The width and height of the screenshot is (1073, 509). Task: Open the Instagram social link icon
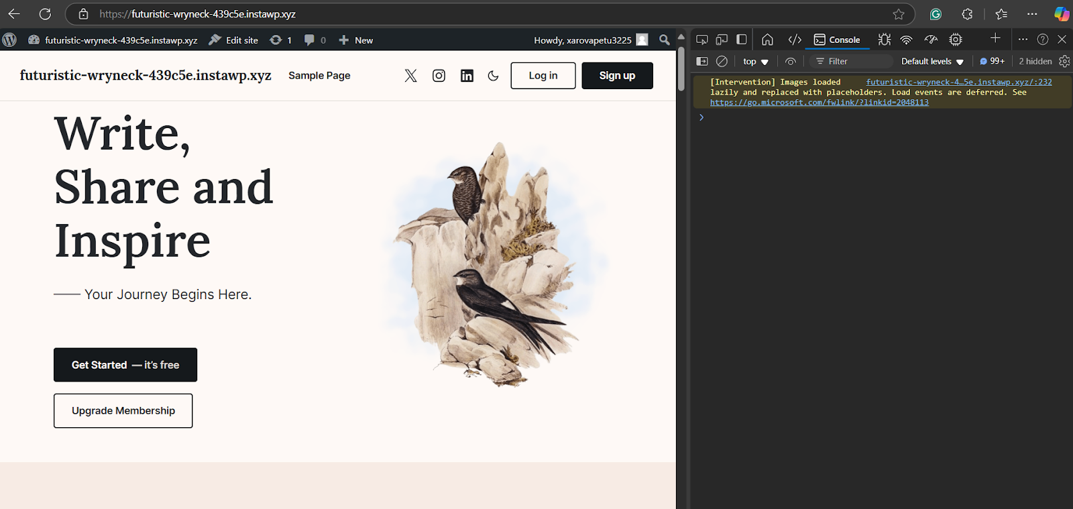click(439, 76)
